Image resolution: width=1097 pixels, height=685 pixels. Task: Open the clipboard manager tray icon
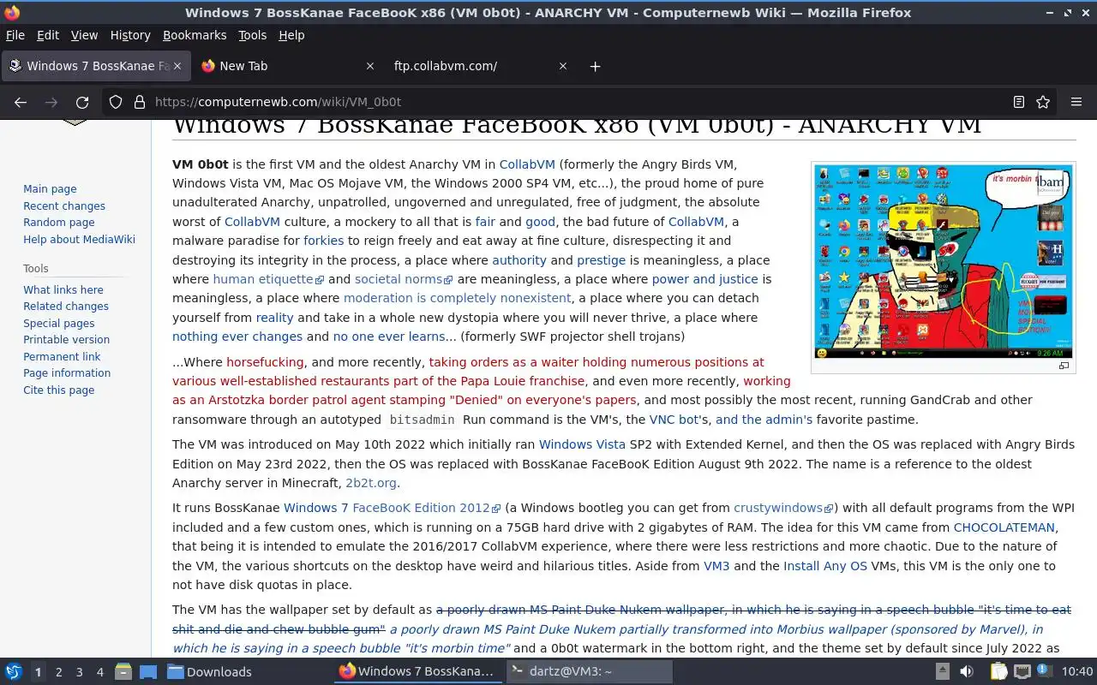998,671
